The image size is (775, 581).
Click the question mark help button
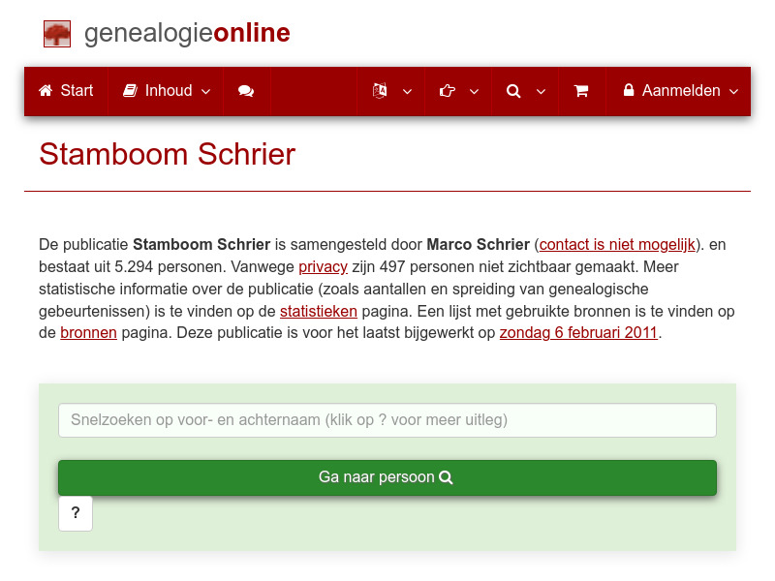pos(76,513)
